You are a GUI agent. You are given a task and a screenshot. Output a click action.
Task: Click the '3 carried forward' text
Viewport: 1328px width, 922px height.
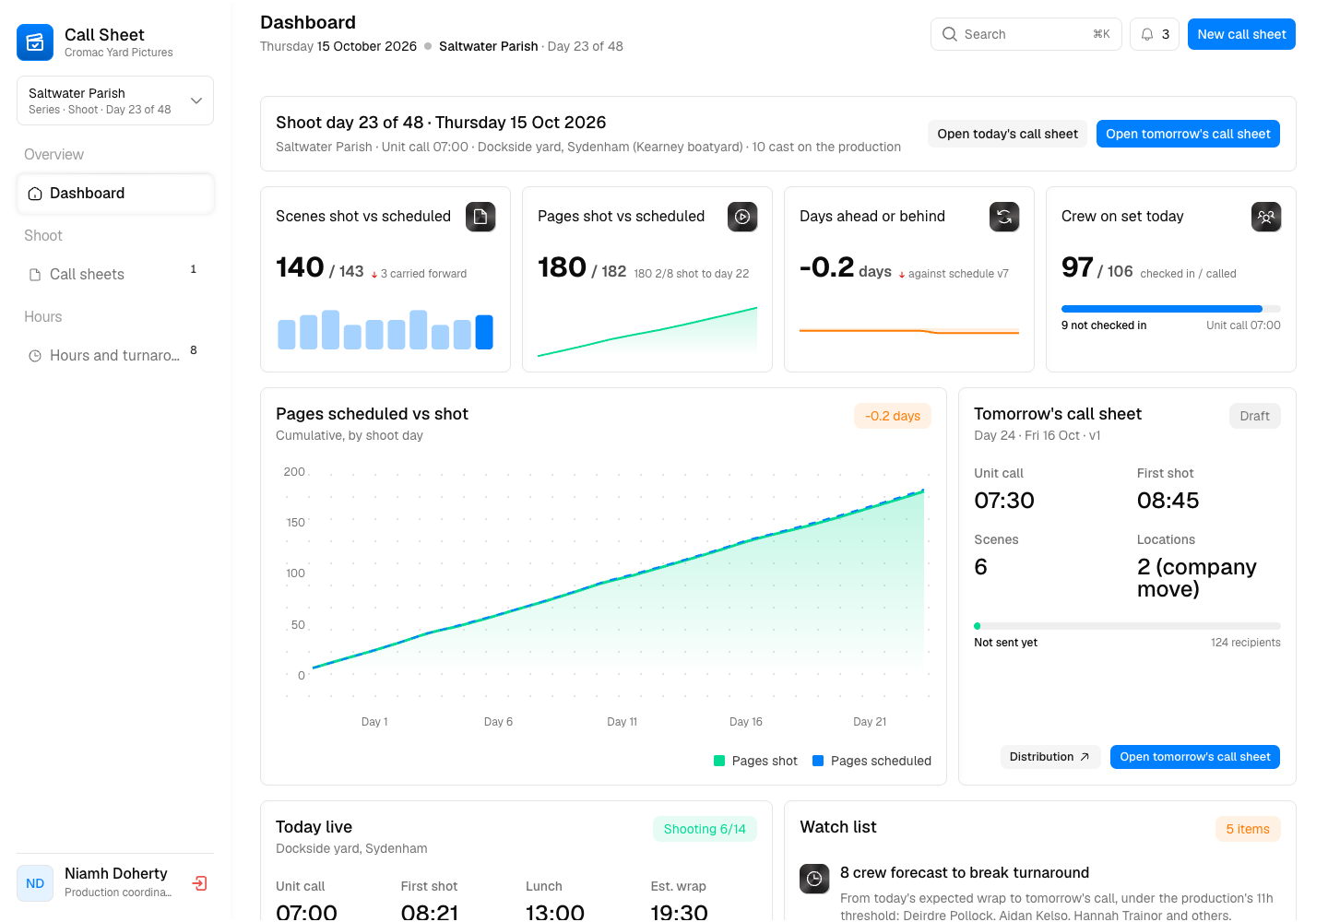[x=423, y=274]
